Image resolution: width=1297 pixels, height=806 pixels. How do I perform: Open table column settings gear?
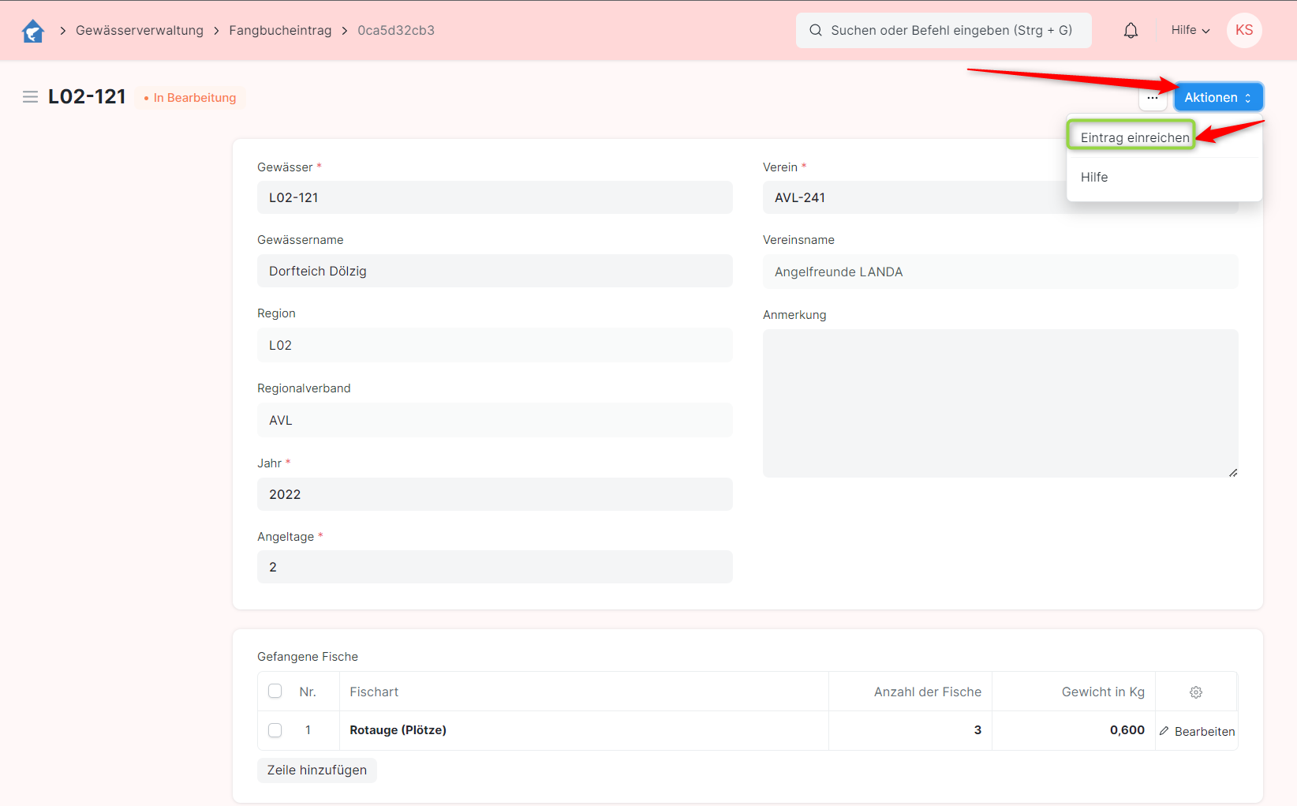tap(1196, 692)
